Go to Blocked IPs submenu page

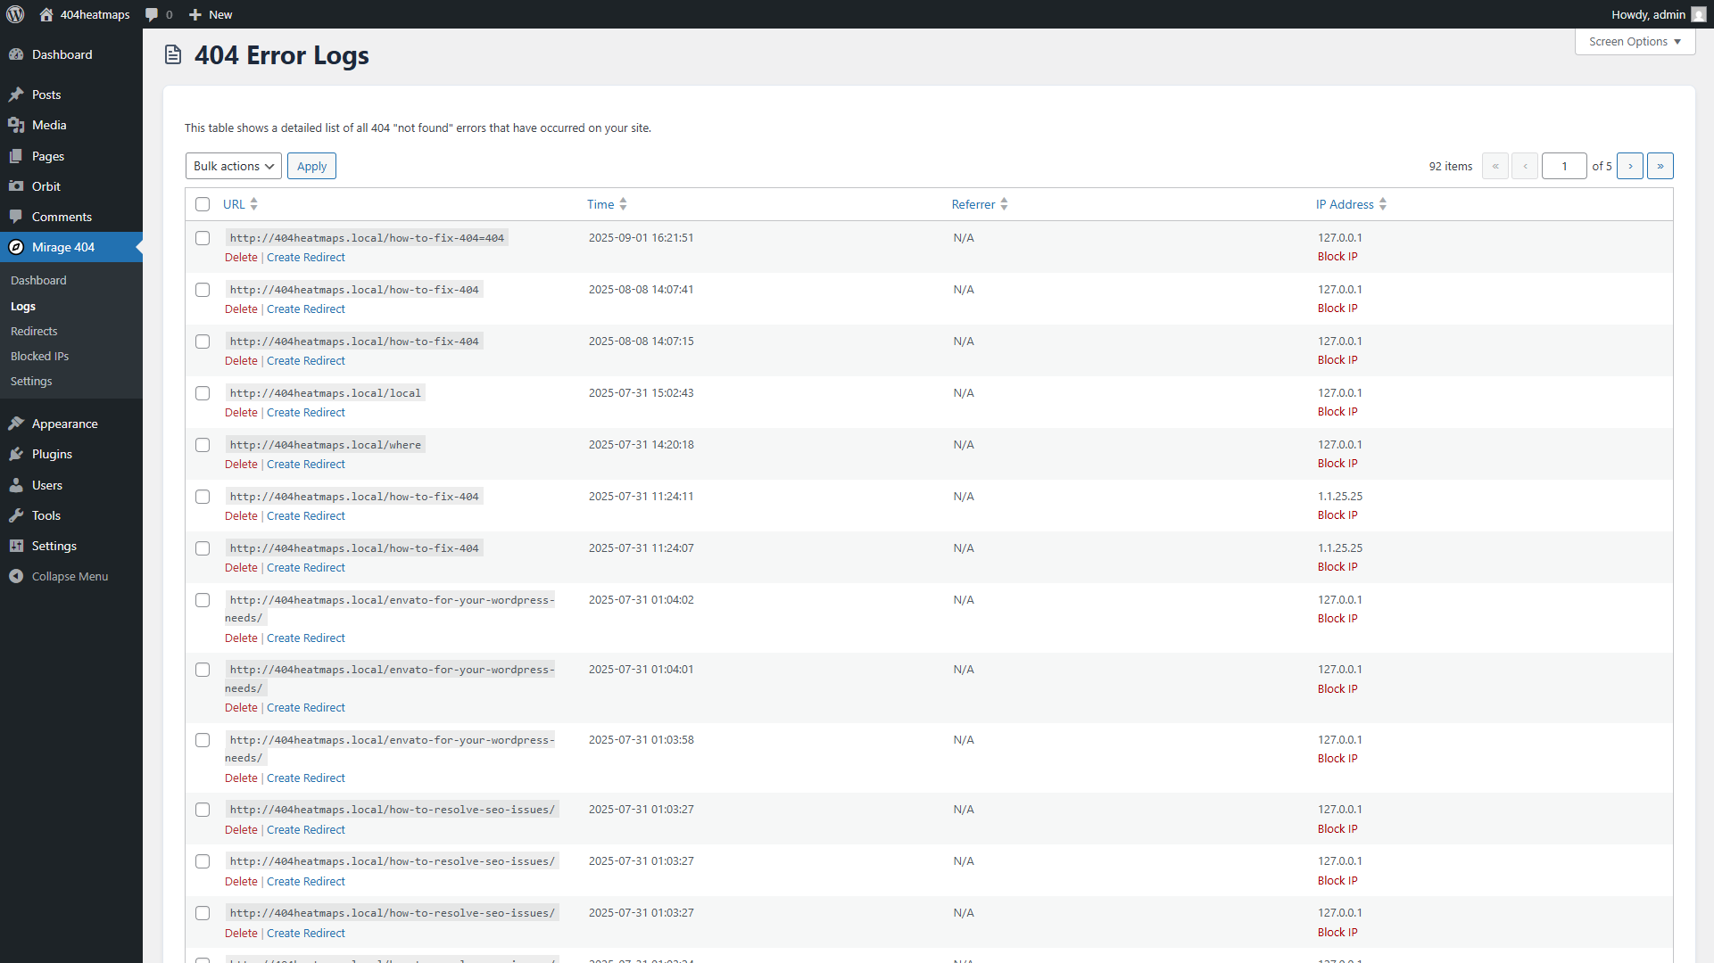[x=39, y=356]
